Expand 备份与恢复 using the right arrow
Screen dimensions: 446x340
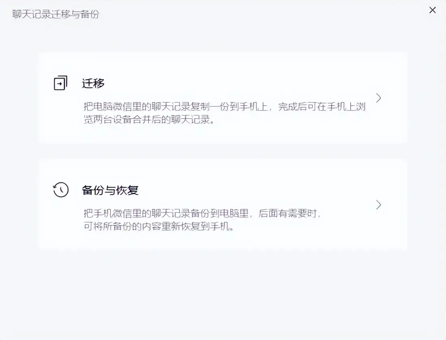pos(379,205)
